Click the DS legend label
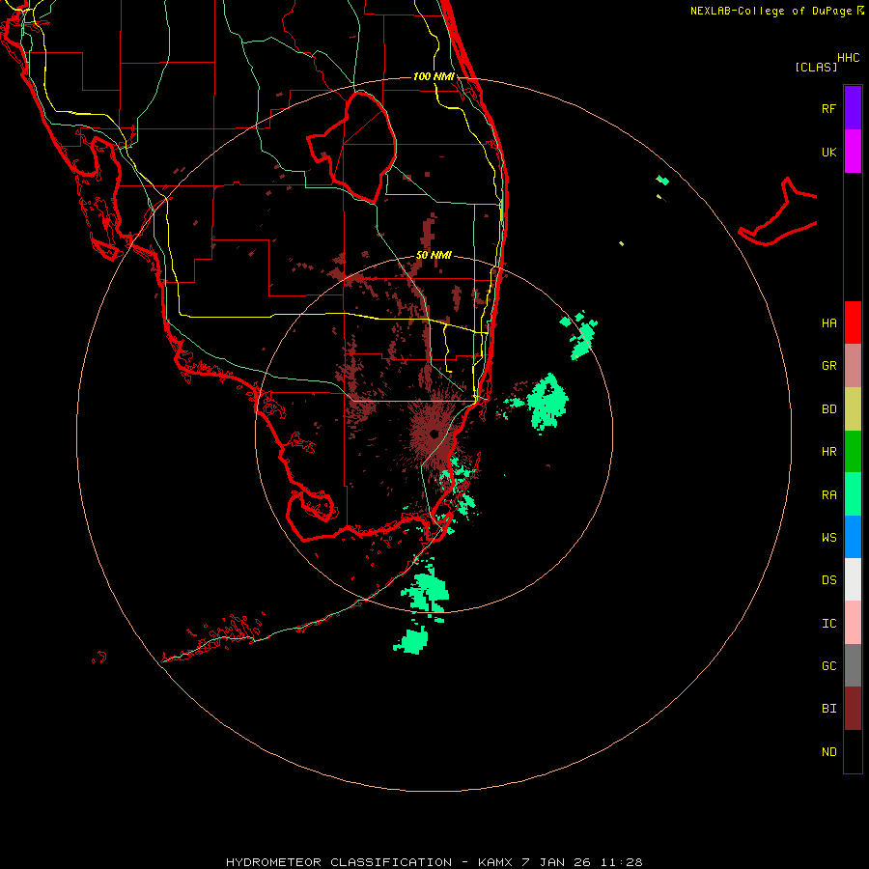This screenshot has height=869, width=869. pos(828,580)
